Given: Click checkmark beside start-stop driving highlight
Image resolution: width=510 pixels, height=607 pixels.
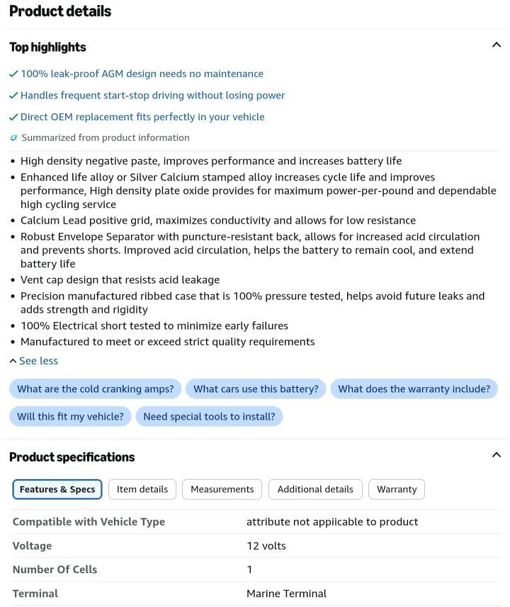Looking at the screenshot, I should click(x=13, y=96).
